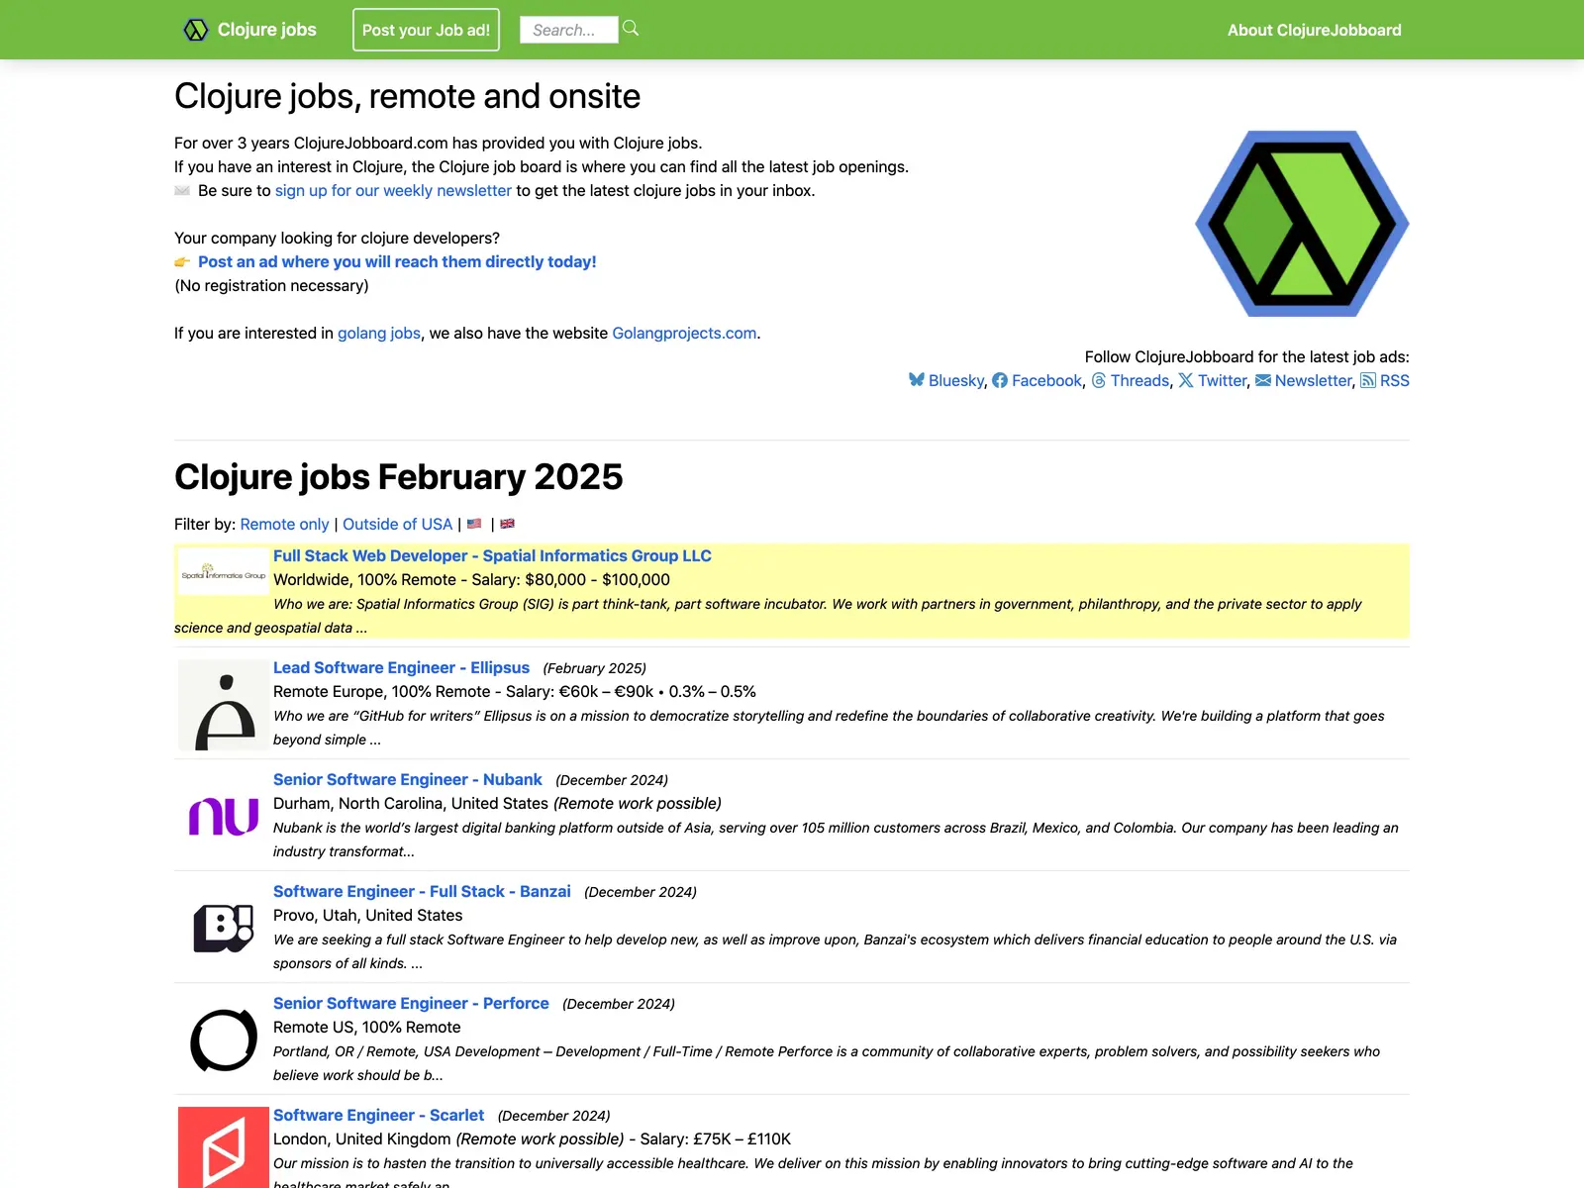Viewport: 1584px width, 1188px height.
Task: Click 'Follow ClojureJobboard for the latest job ads:' text
Action: point(1246,356)
